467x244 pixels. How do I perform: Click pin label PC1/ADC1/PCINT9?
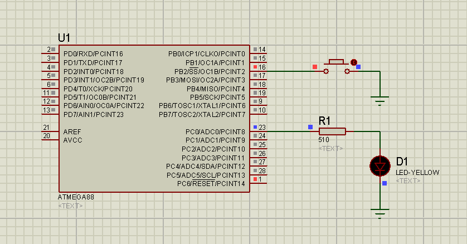click(215, 140)
